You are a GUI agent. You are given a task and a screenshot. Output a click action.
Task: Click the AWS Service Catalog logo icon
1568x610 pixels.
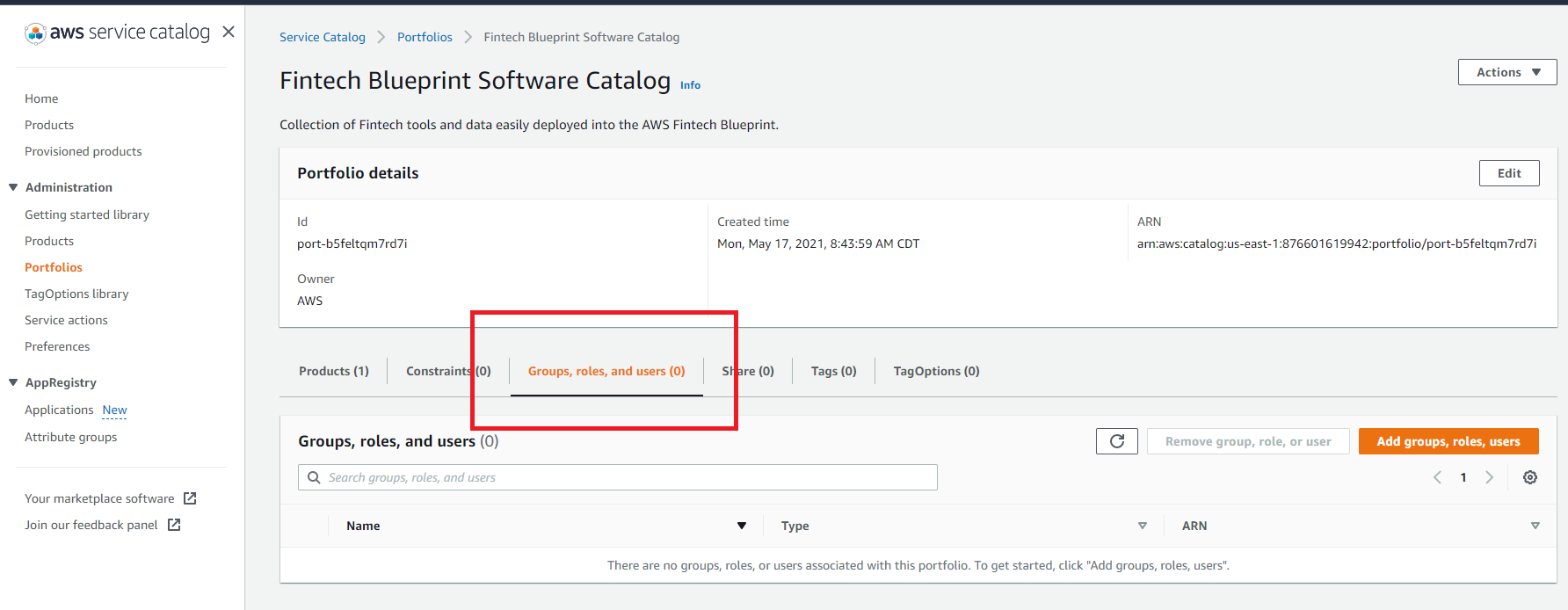[x=35, y=33]
